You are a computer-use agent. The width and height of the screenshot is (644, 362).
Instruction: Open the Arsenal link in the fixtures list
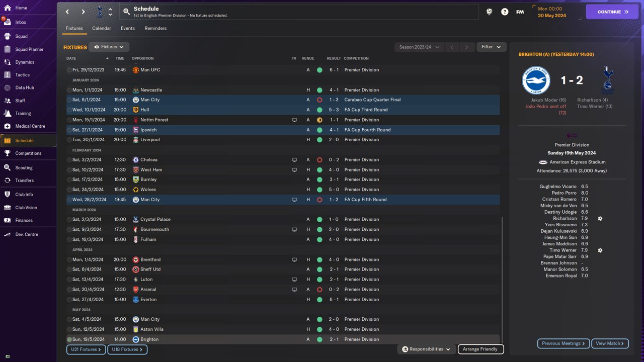click(x=148, y=290)
